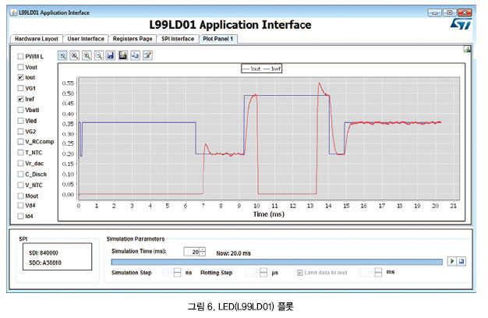Click the Simulation Parameters heading

(136, 239)
